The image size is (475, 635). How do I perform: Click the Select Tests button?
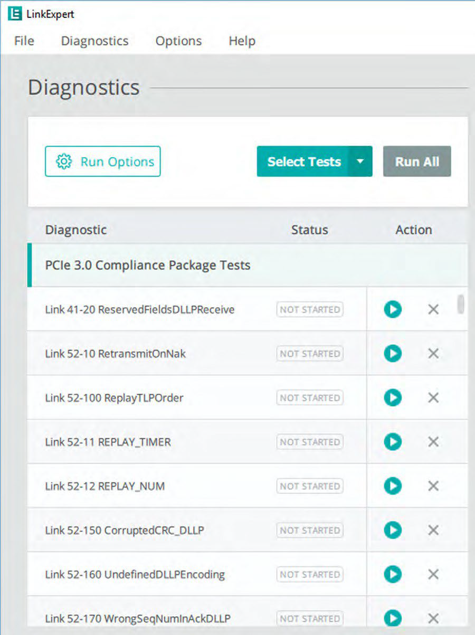pyautogui.click(x=303, y=162)
